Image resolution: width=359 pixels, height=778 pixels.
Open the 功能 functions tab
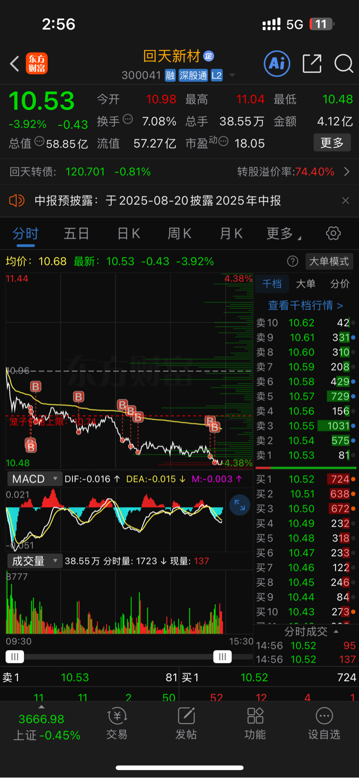(255, 724)
